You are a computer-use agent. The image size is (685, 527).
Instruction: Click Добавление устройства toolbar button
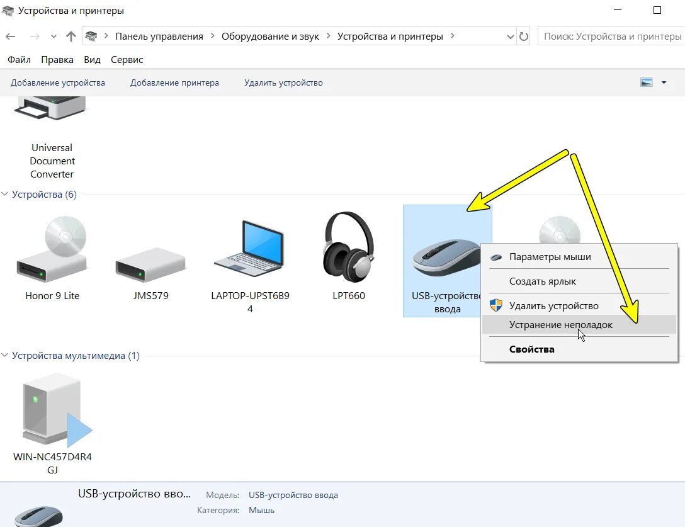[x=58, y=82]
